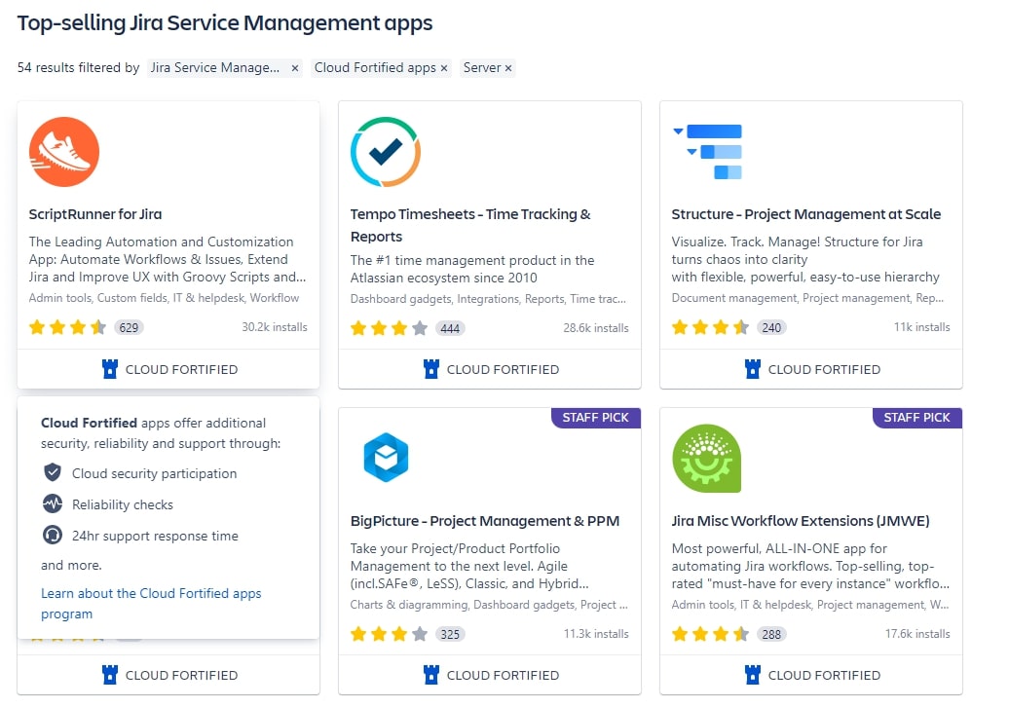Click the 444 reviews count on Tempo Timesheets
Screen dimensions: 1009x707
click(450, 329)
